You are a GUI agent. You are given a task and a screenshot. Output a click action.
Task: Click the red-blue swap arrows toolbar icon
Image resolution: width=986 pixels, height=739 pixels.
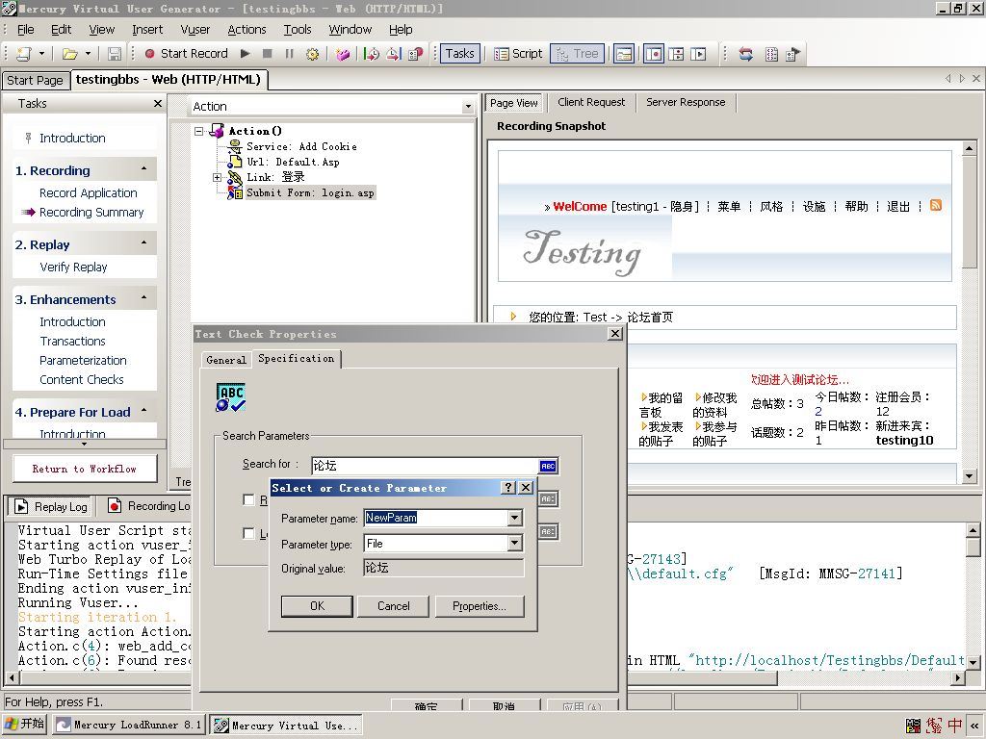746,54
